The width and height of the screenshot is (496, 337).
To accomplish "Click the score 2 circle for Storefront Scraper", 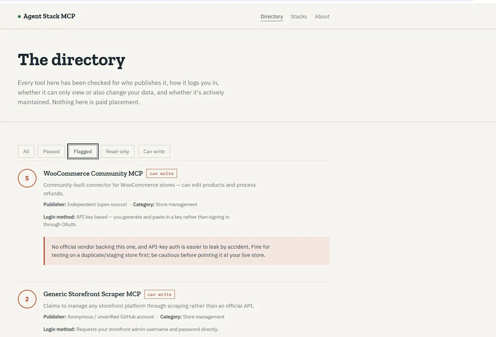I will (27, 299).
